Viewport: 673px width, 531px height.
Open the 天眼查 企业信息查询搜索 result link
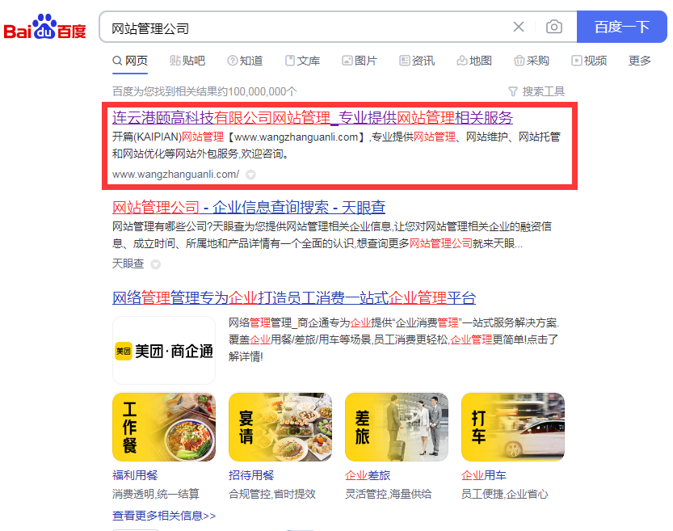(x=249, y=208)
